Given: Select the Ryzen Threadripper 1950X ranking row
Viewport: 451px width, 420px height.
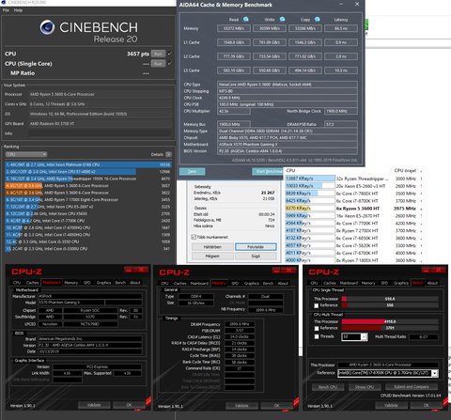Looking at the screenshot, I should [88, 179].
